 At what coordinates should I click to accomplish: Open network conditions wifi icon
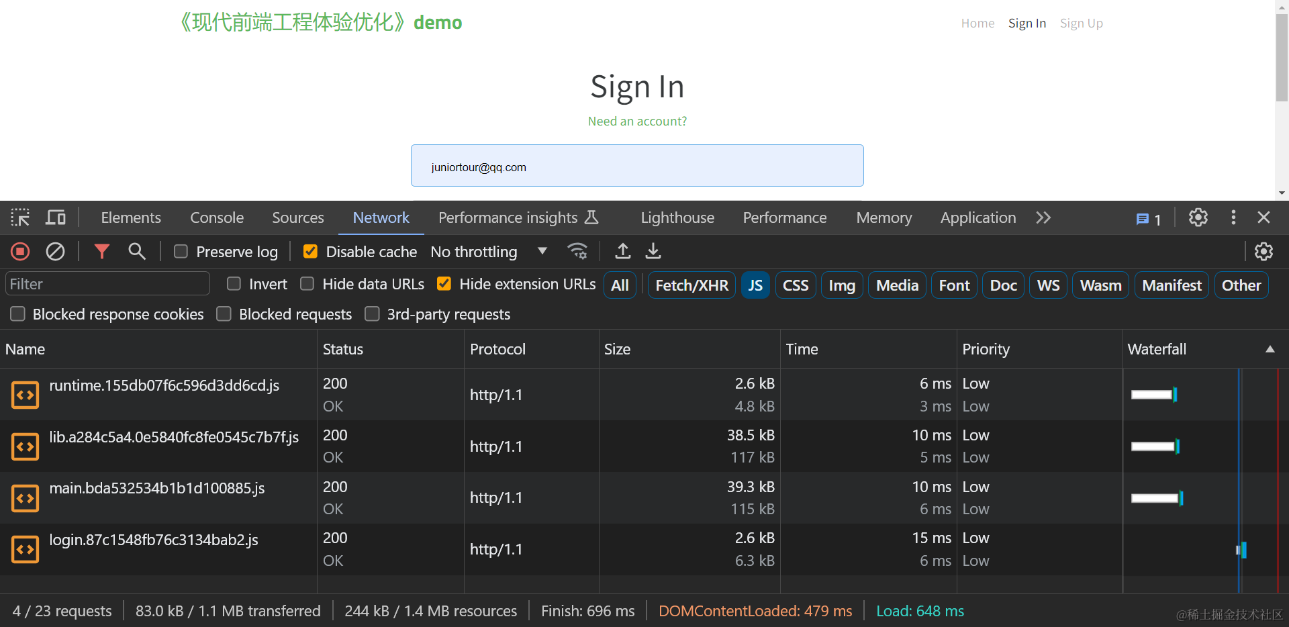coord(577,252)
